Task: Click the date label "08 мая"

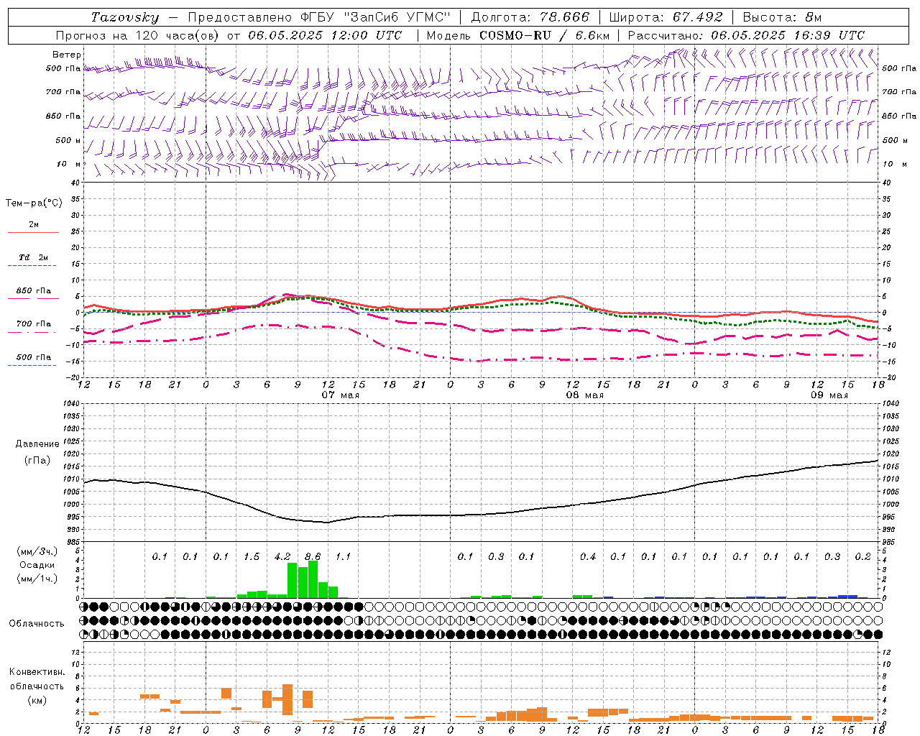Action: pos(585,395)
